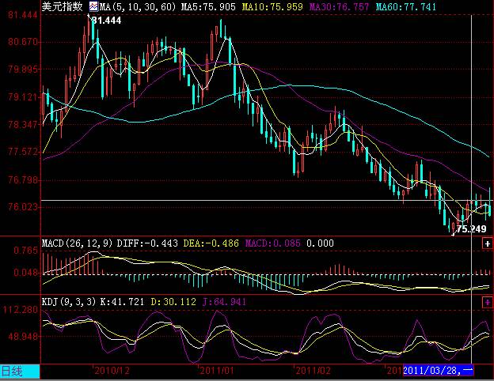
Task: Click the 美元指数 title label
Action: 62,6
